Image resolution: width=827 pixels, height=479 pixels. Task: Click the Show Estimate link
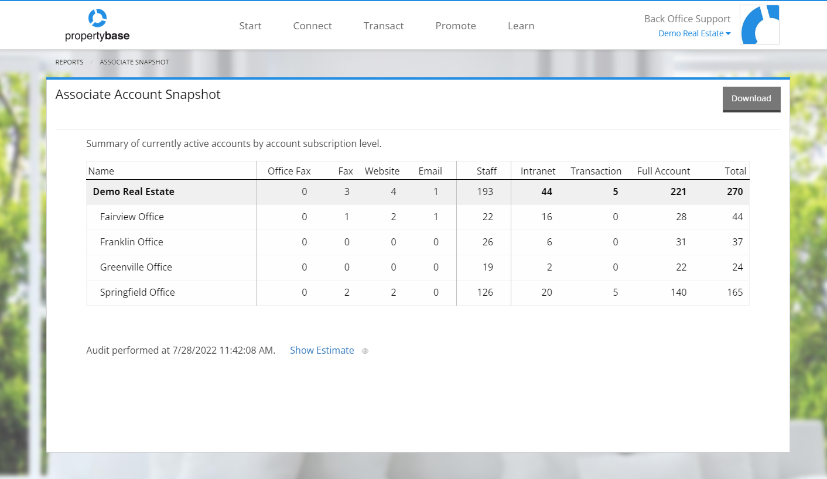tap(322, 350)
